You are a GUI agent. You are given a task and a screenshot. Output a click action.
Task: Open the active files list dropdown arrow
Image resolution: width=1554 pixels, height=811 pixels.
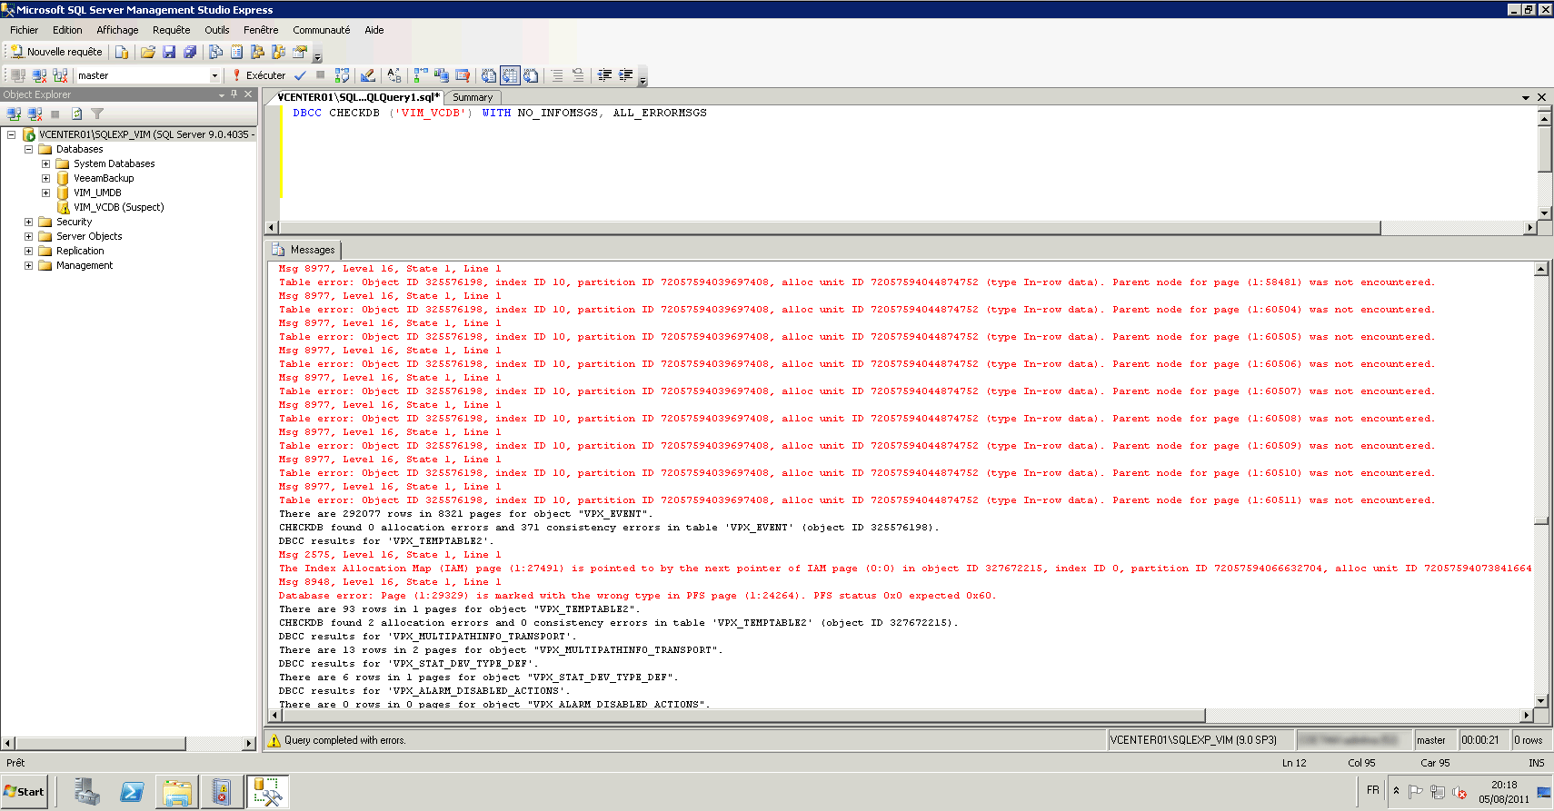click(1526, 97)
